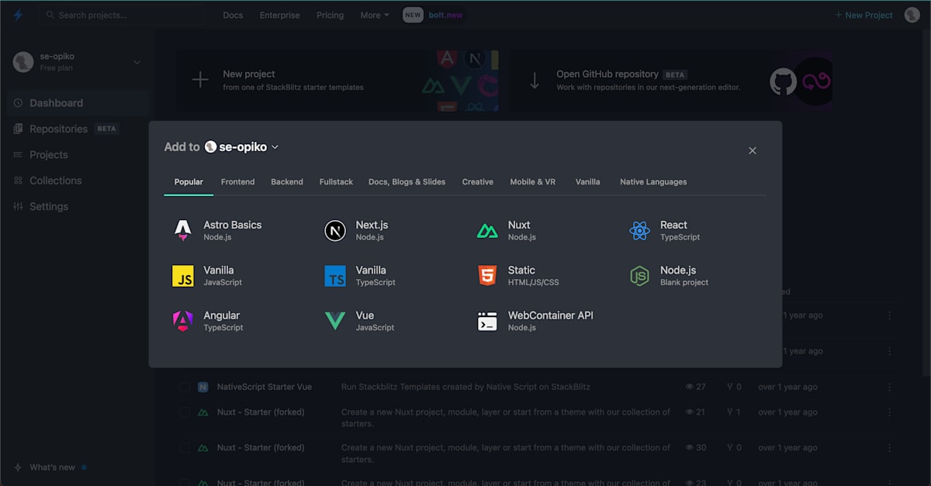Open the Add to se-opiko owner dropdown
This screenshot has width=931, height=486.
(241, 147)
